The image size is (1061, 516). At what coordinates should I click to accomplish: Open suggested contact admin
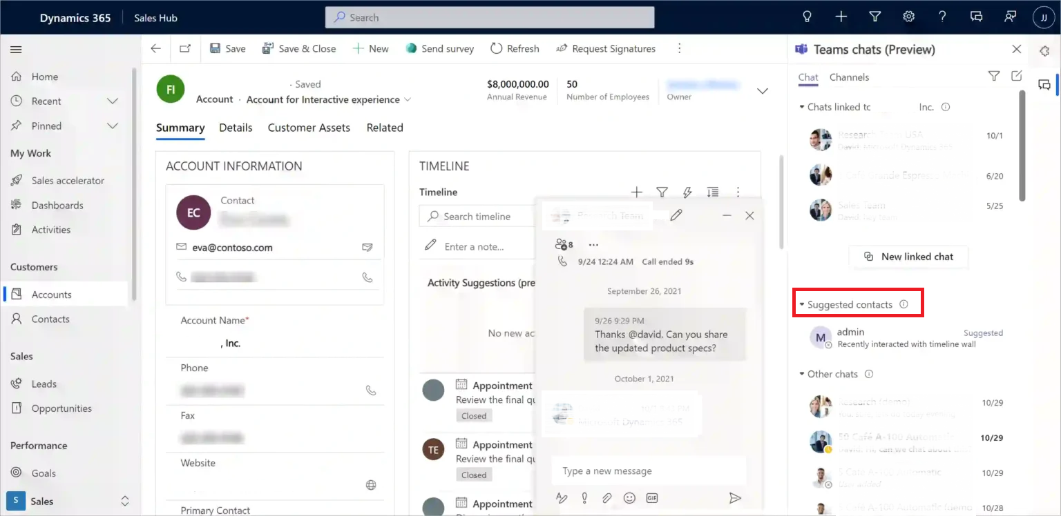point(906,337)
